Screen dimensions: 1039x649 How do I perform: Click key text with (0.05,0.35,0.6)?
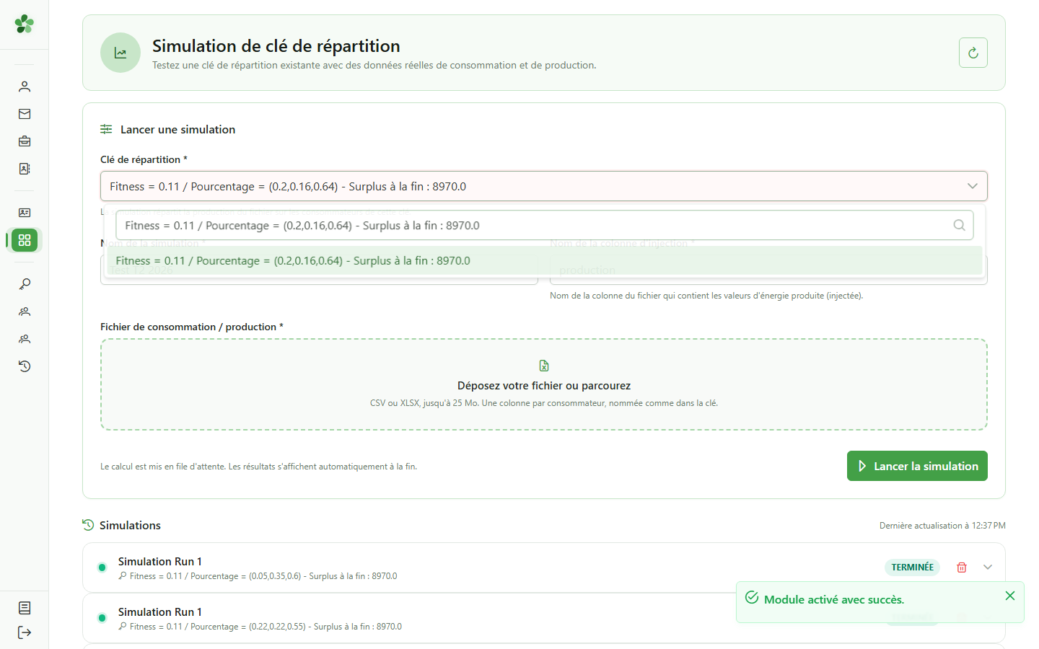(263, 576)
